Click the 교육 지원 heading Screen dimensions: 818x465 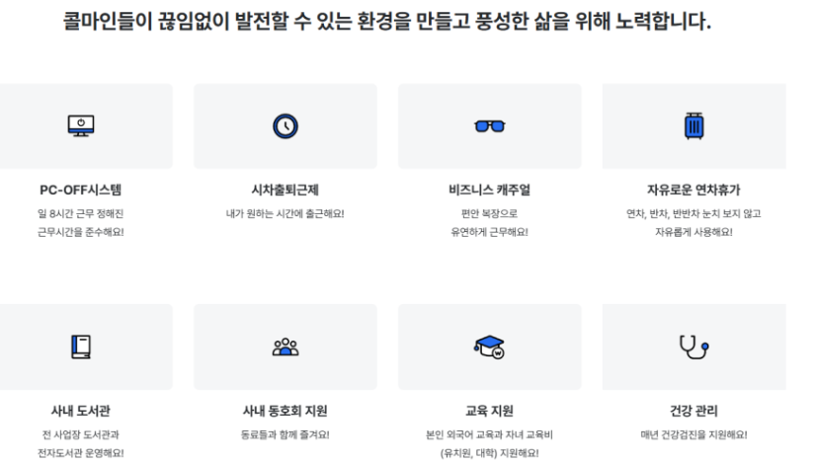pyautogui.click(x=489, y=411)
